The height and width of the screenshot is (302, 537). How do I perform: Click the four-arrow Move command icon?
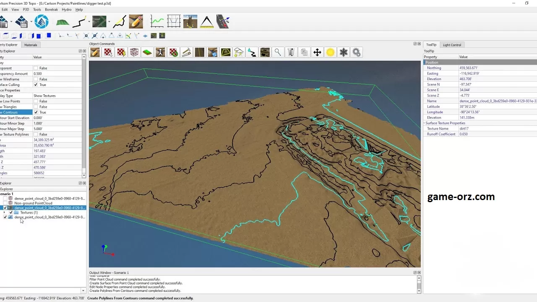point(317,52)
